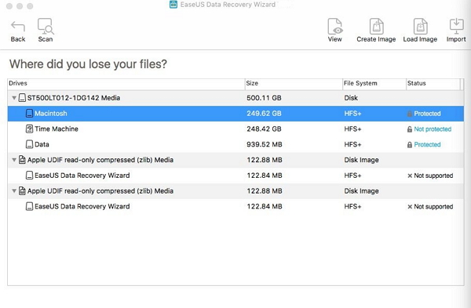Viewport: 471px width, 308px height.
Task: Select the first Apple UDIF read-only compressed Media
Action: 235,160
